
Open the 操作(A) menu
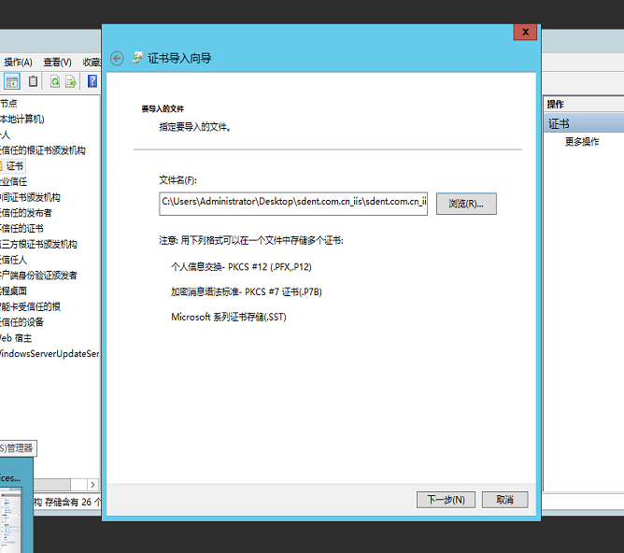coord(18,62)
